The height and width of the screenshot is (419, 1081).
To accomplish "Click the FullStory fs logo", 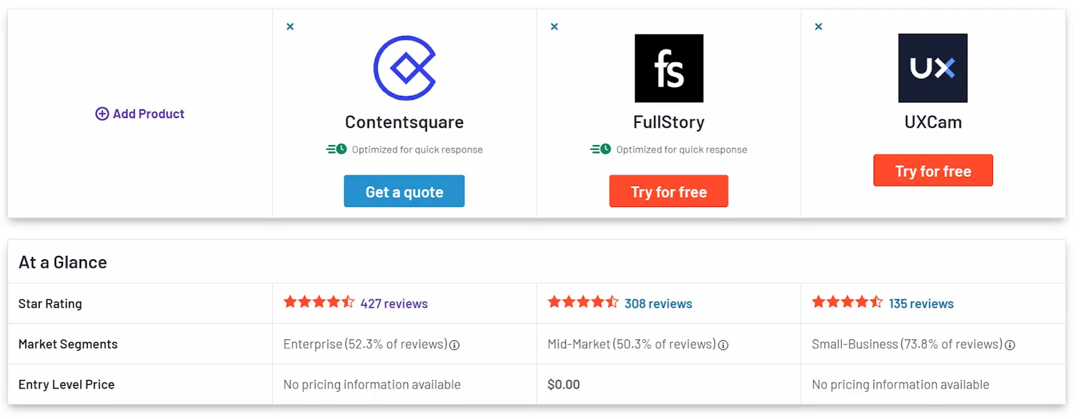I will click(x=669, y=68).
